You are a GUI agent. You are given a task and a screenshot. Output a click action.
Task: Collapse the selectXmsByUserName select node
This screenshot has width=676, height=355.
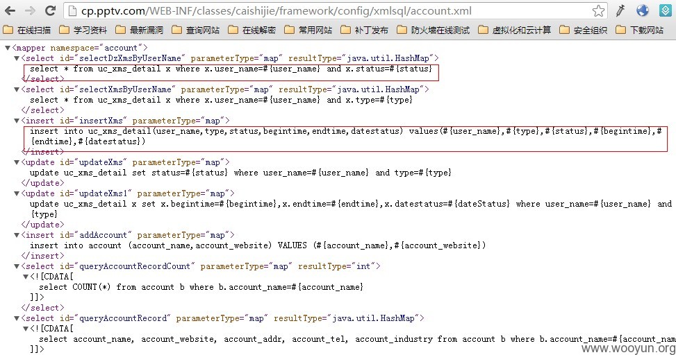[17, 89]
